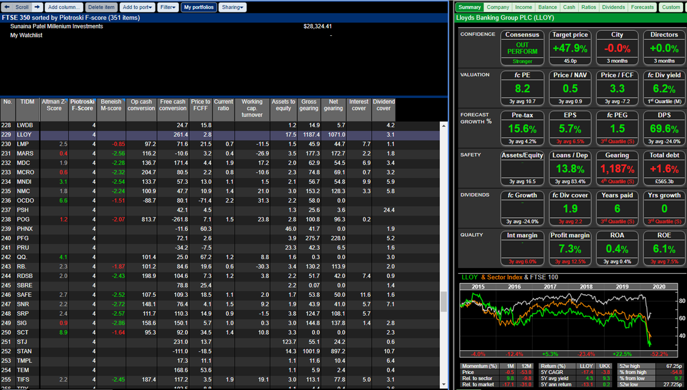Click the Delete item button

pos(101,7)
